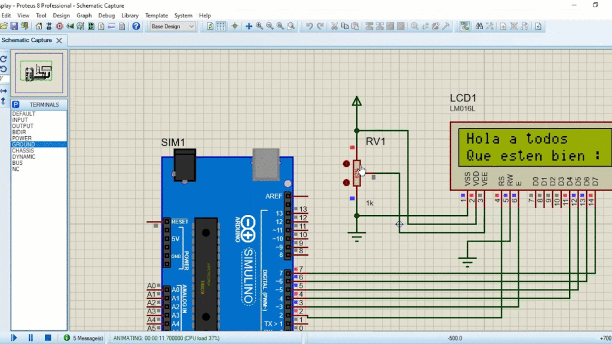Select GROUND in the terminals list
612x344 pixels.
coord(39,145)
